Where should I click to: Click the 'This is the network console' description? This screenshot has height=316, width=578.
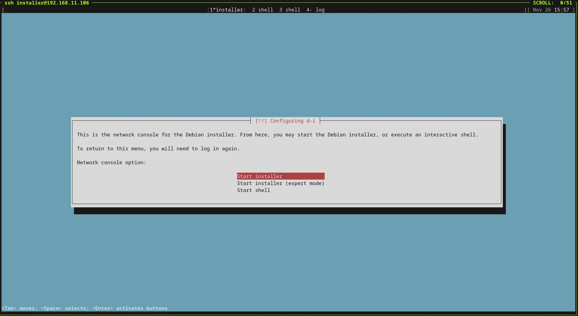(278, 135)
